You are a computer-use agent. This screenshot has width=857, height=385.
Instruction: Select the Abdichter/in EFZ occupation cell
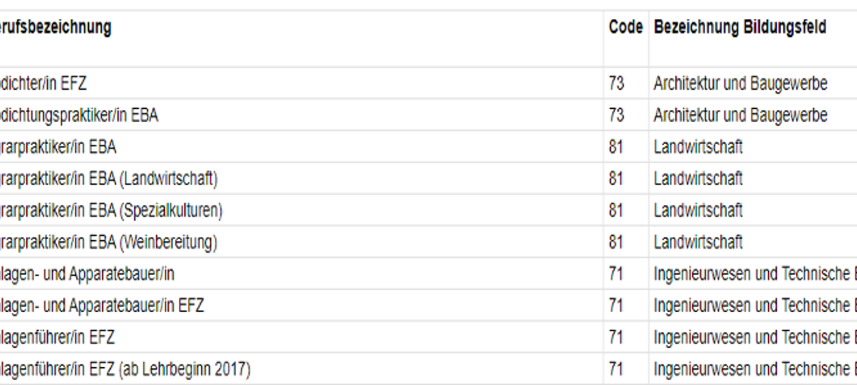click(x=43, y=83)
